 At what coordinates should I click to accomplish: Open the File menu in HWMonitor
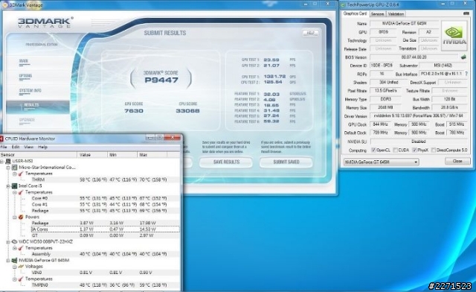(x=4, y=147)
